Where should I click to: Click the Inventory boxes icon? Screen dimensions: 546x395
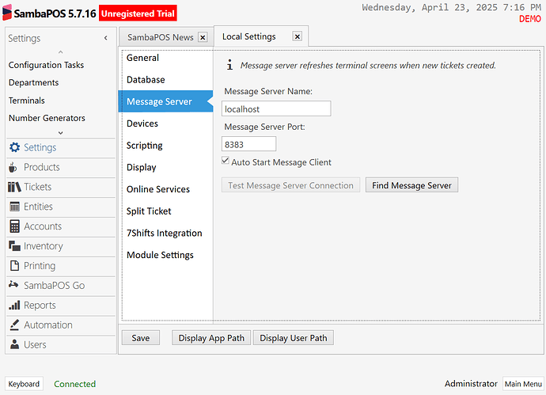14,246
